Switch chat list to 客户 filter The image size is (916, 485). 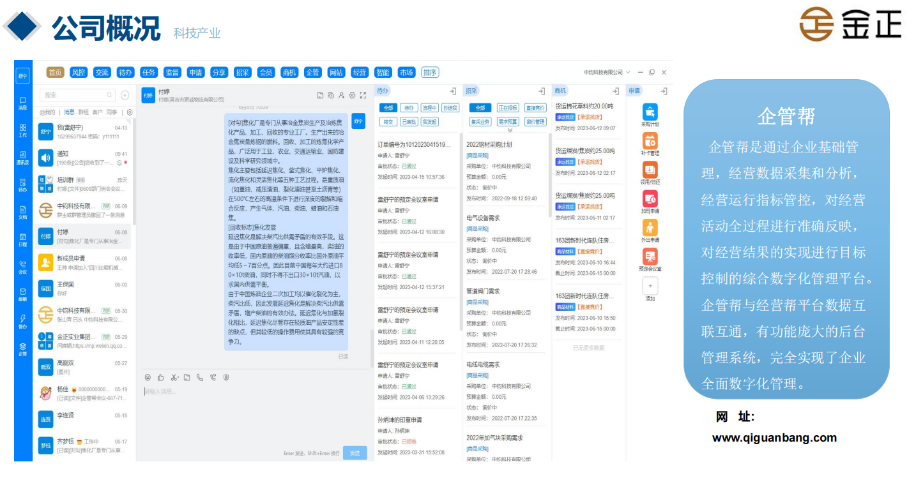tap(98, 112)
